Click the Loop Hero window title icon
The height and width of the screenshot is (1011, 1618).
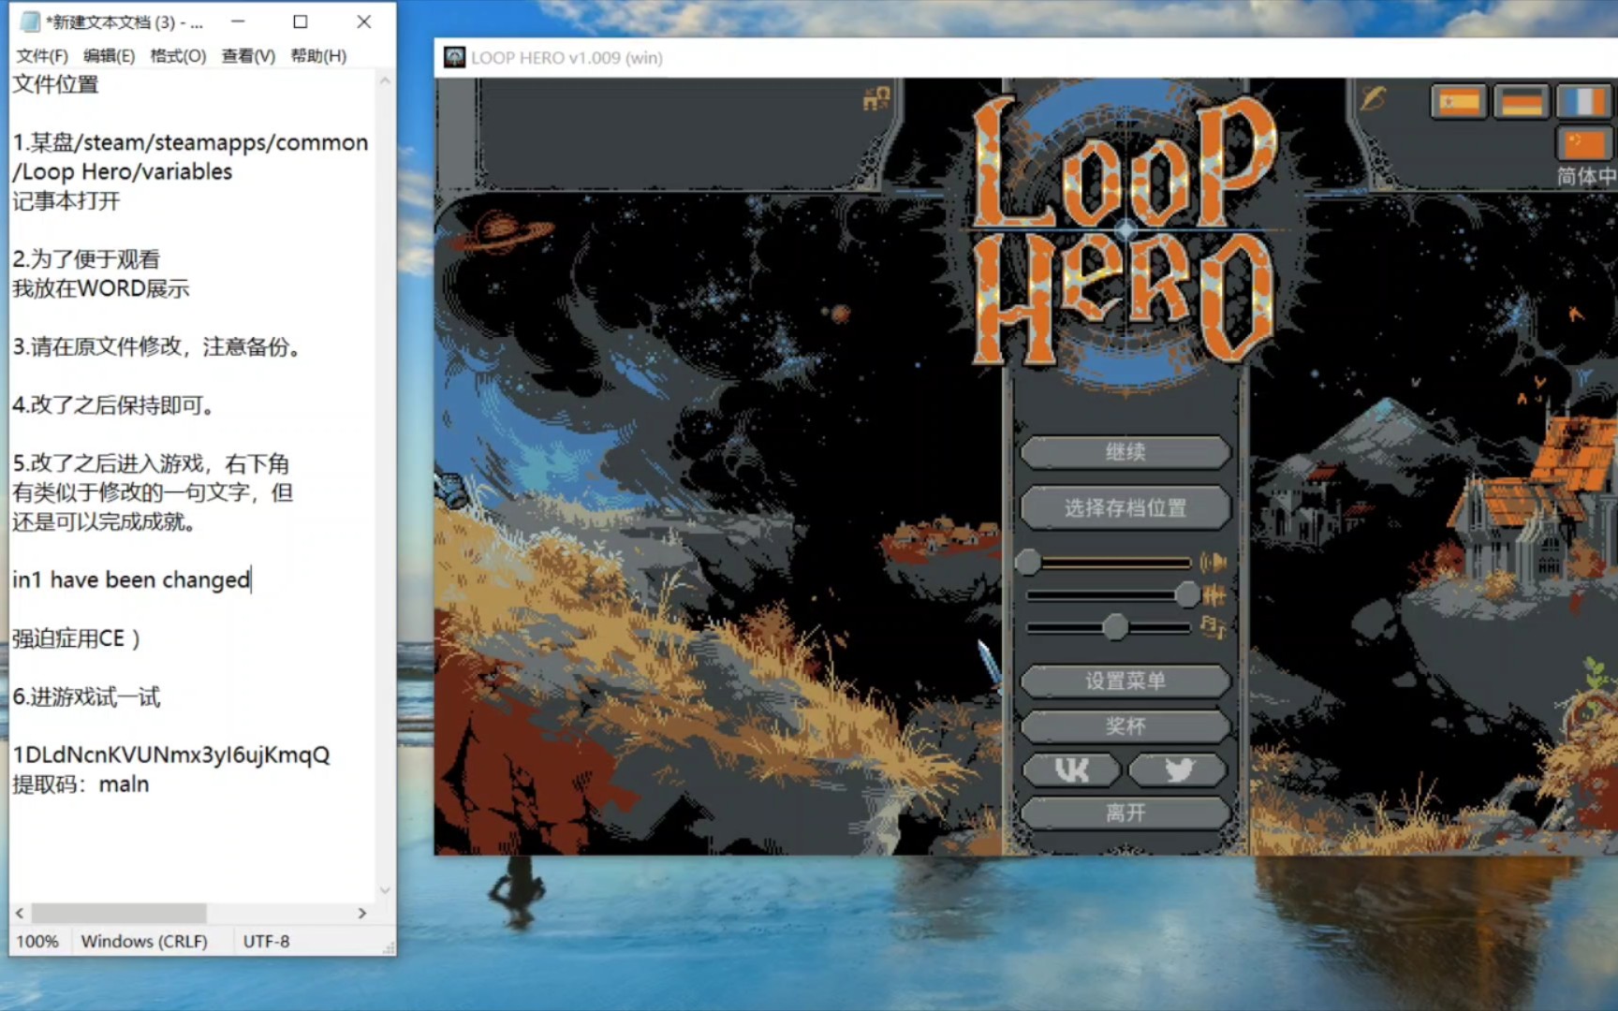[x=454, y=57]
